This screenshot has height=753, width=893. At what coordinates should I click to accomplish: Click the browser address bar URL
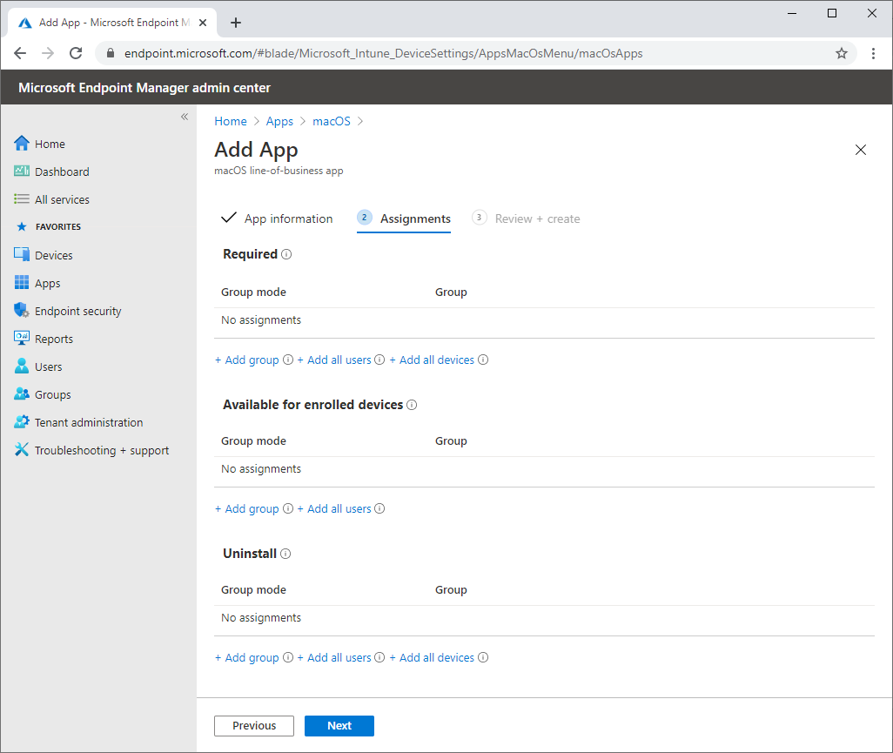click(x=383, y=54)
